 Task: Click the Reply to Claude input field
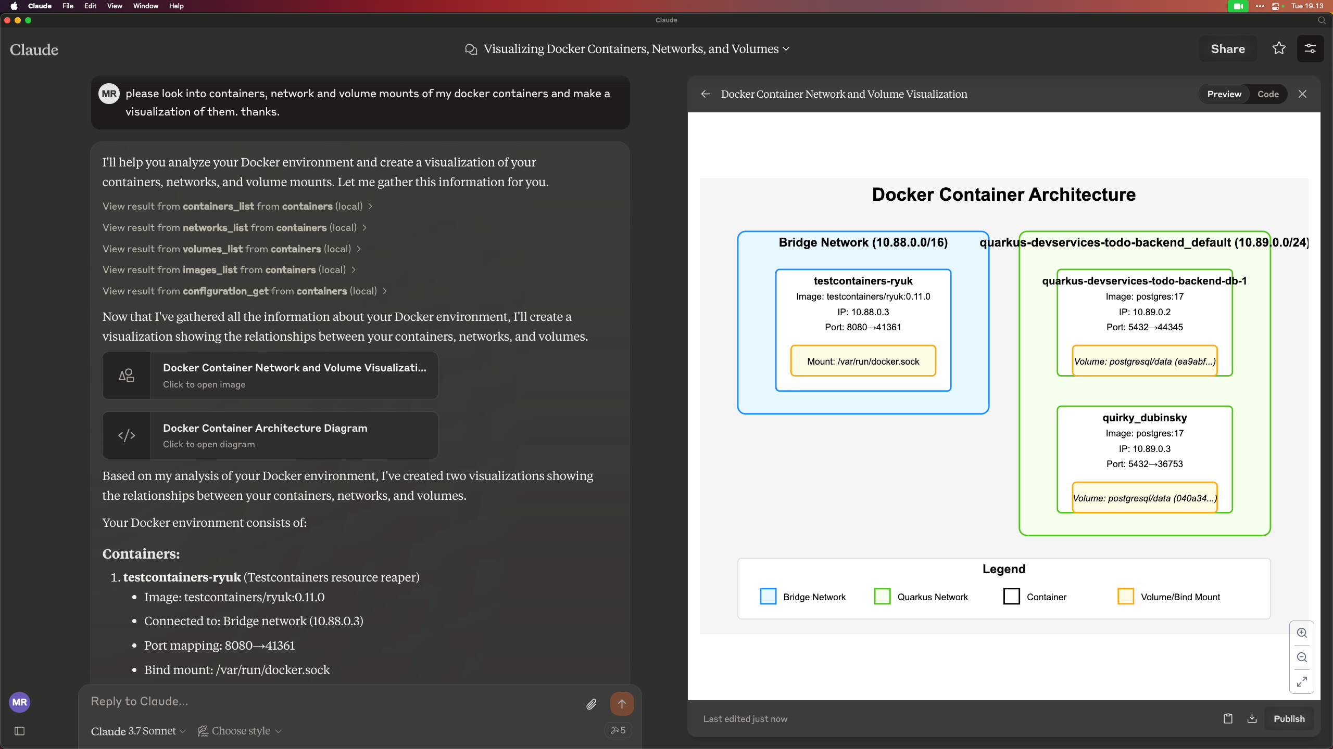[333, 702]
